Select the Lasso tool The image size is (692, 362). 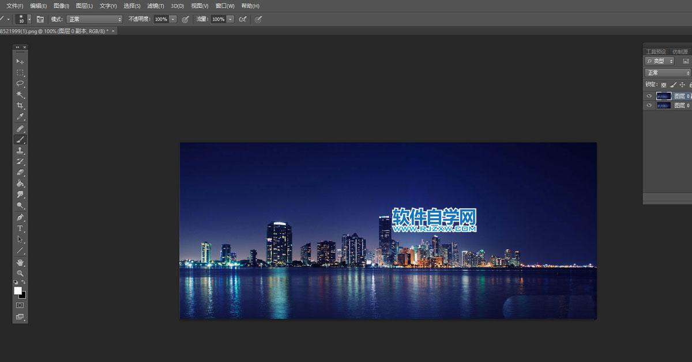pos(20,83)
